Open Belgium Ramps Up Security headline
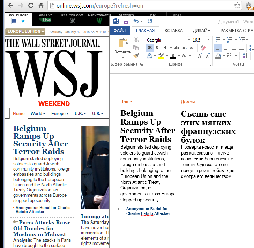This screenshot has height=248, width=254. tap(41, 140)
